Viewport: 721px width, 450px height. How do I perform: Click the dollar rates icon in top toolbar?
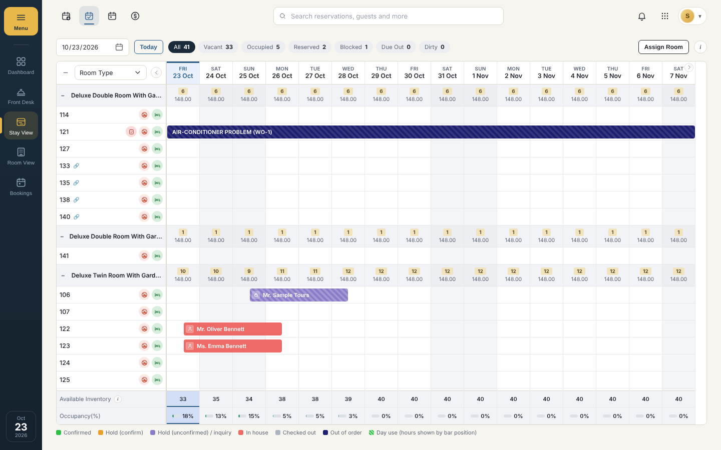(x=135, y=16)
